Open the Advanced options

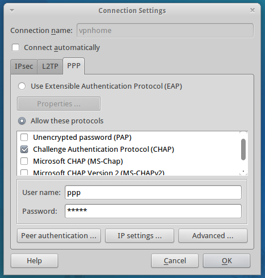(213, 236)
